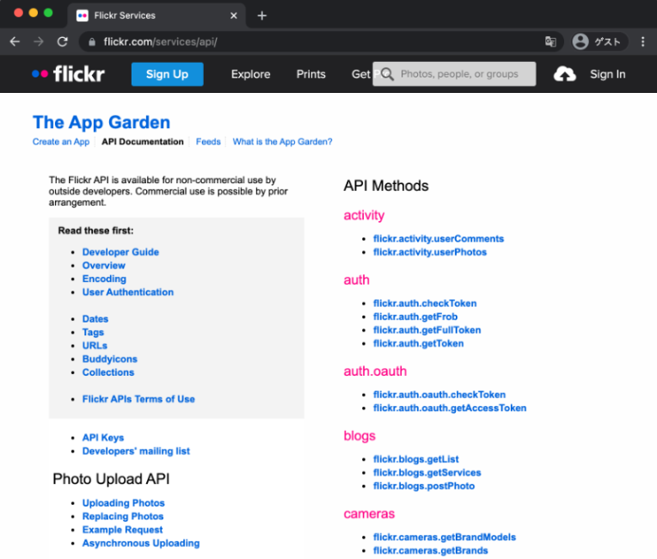This screenshot has width=657, height=559.
Task: Click the Flickr logo in header
Action: click(68, 74)
